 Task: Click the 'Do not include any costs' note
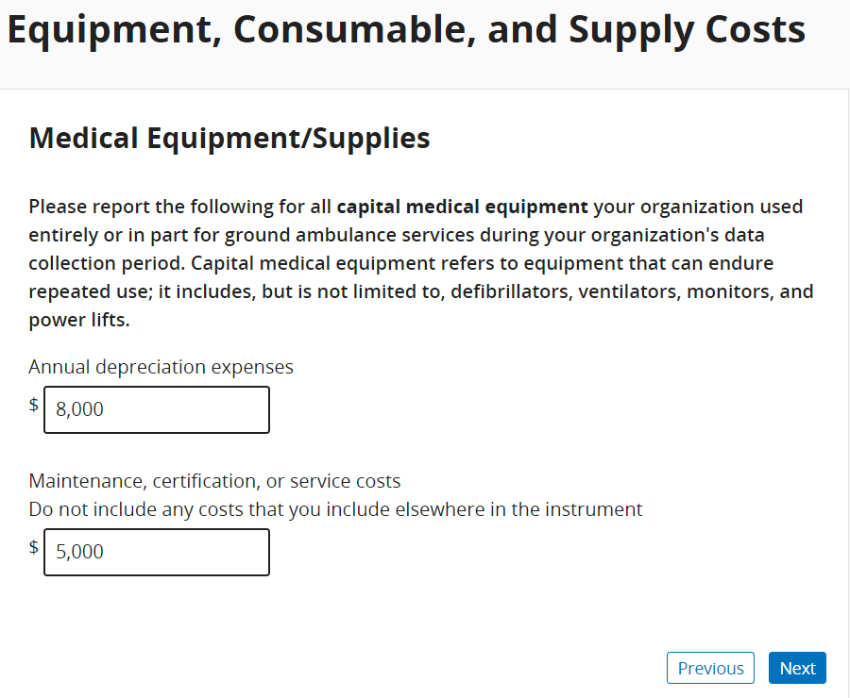pyautogui.click(x=335, y=509)
